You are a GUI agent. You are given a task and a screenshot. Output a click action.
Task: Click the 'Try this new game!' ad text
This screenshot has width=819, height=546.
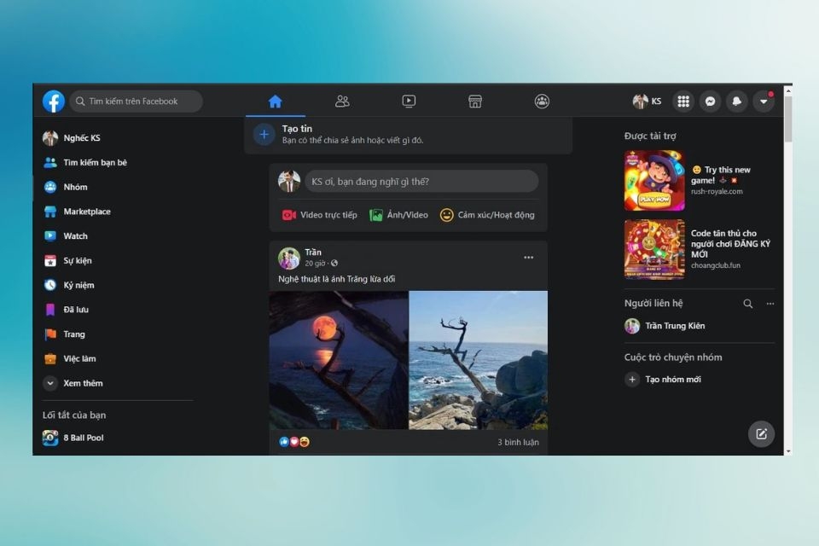click(x=721, y=175)
